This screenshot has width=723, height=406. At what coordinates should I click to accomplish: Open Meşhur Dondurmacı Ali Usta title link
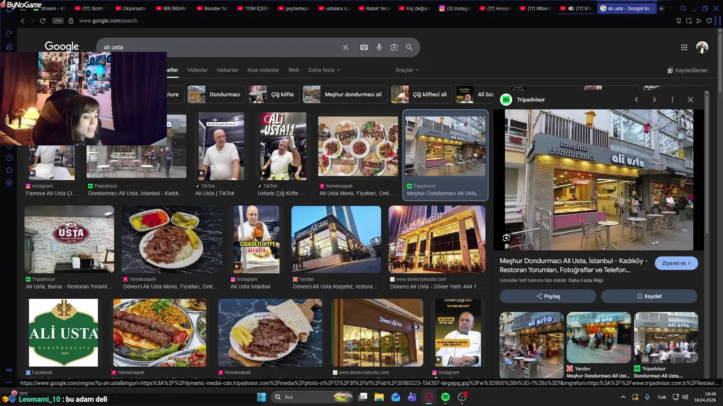click(x=574, y=266)
